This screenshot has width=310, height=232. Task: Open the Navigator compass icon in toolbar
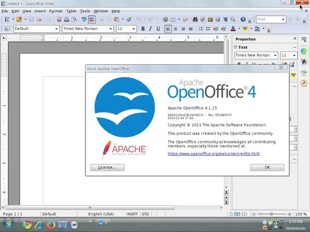click(203, 19)
